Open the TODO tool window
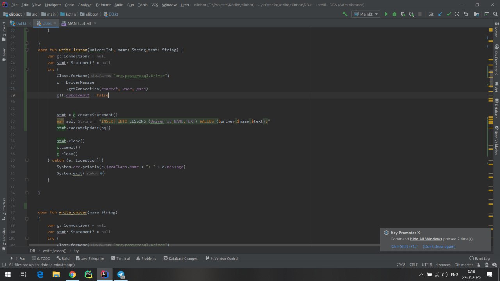The width and height of the screenshot is (500, 281). (x=41, y=258)
